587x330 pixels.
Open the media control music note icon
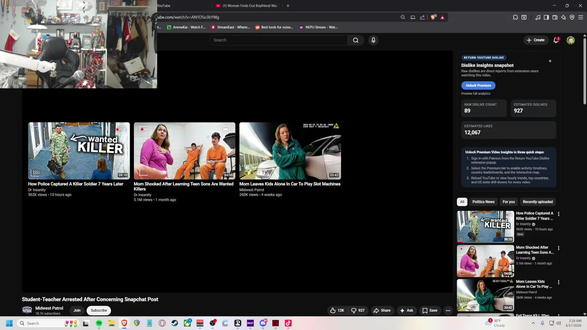pos(537,17)
